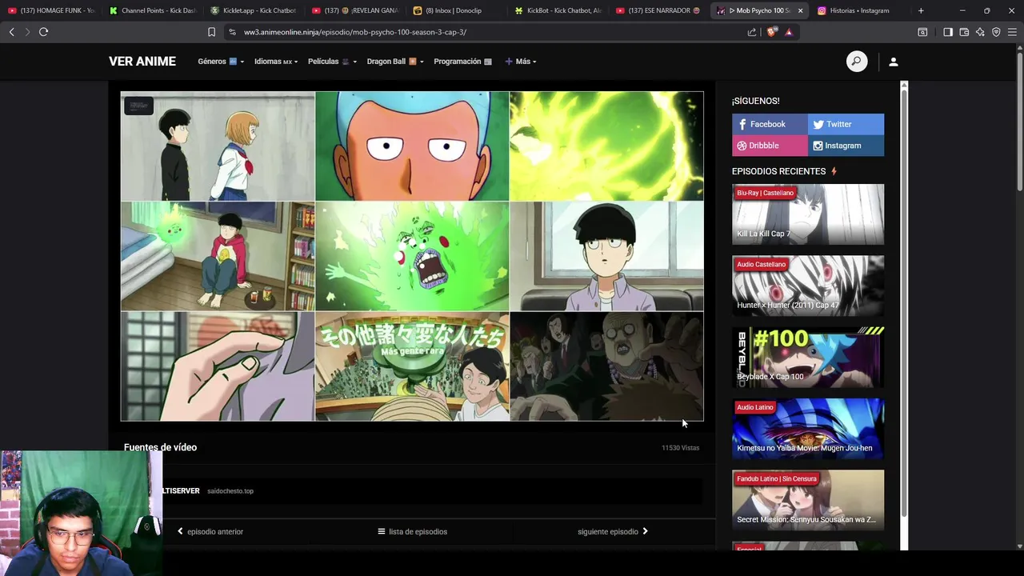Open the Instagram social button
Image resolution: width=1024 pixels, height=576 pixels.
pyautogui.click(x=846, y=146)
